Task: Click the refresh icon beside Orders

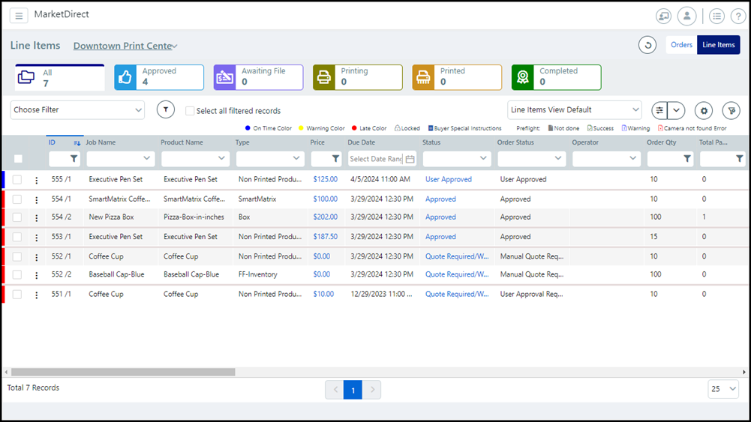Action: pyautogui.click(x=647, y=45)
